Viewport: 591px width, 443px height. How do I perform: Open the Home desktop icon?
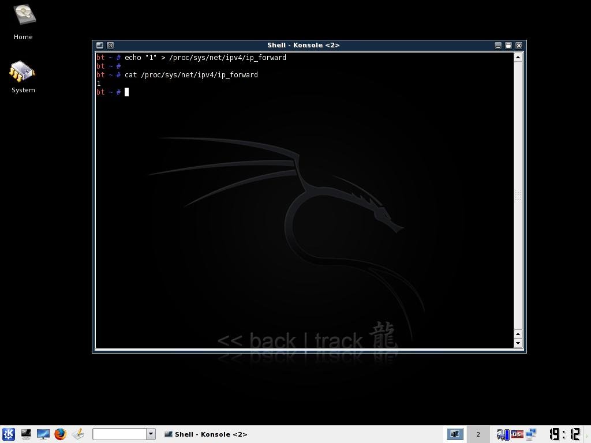23,17
